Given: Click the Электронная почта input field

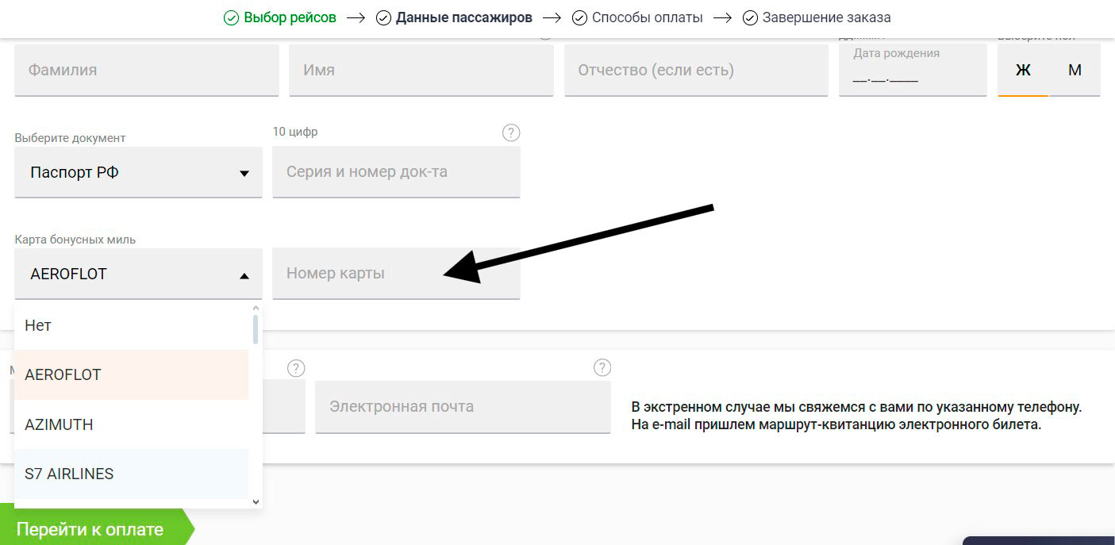Looking at the screenshot, I should pyautogui.click(x=463, y=407).
